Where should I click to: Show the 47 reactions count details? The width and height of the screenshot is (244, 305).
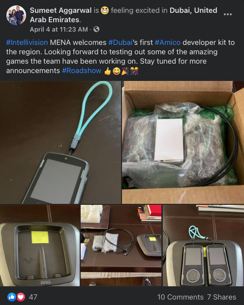33,297
